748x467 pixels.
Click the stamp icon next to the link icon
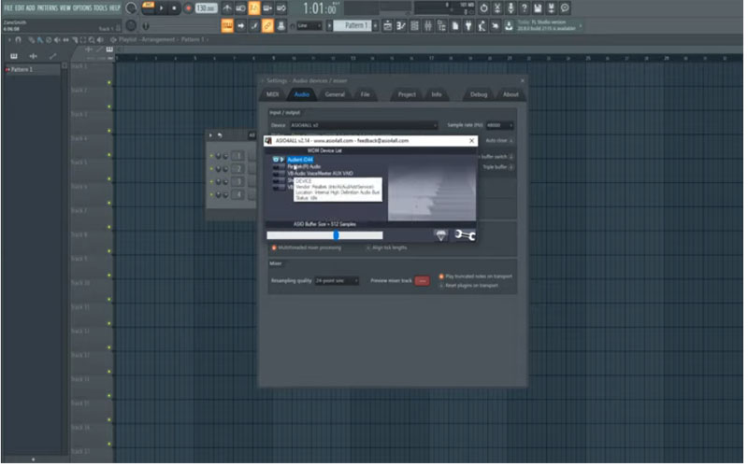coord(281,26)
